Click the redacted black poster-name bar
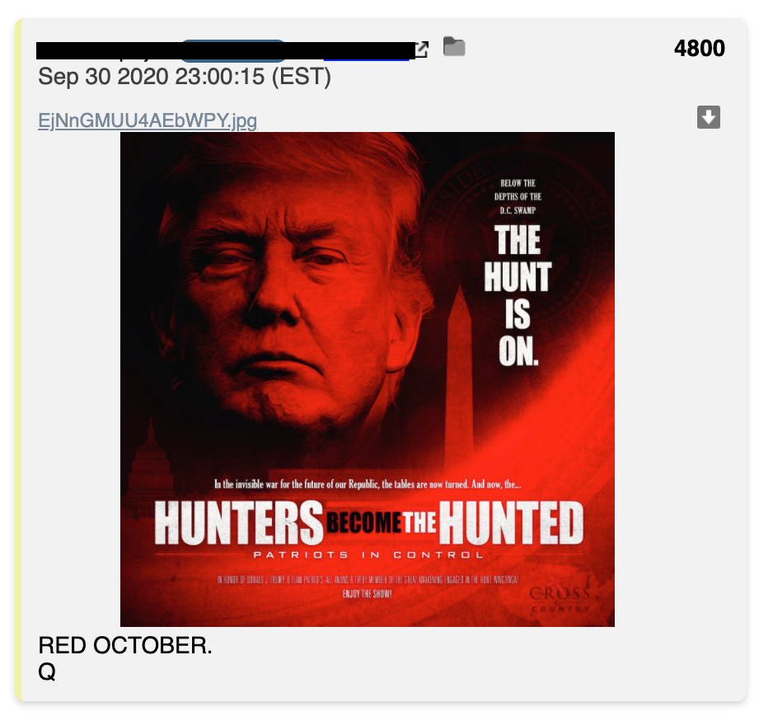The image size is (773, 721). point(226,51)
